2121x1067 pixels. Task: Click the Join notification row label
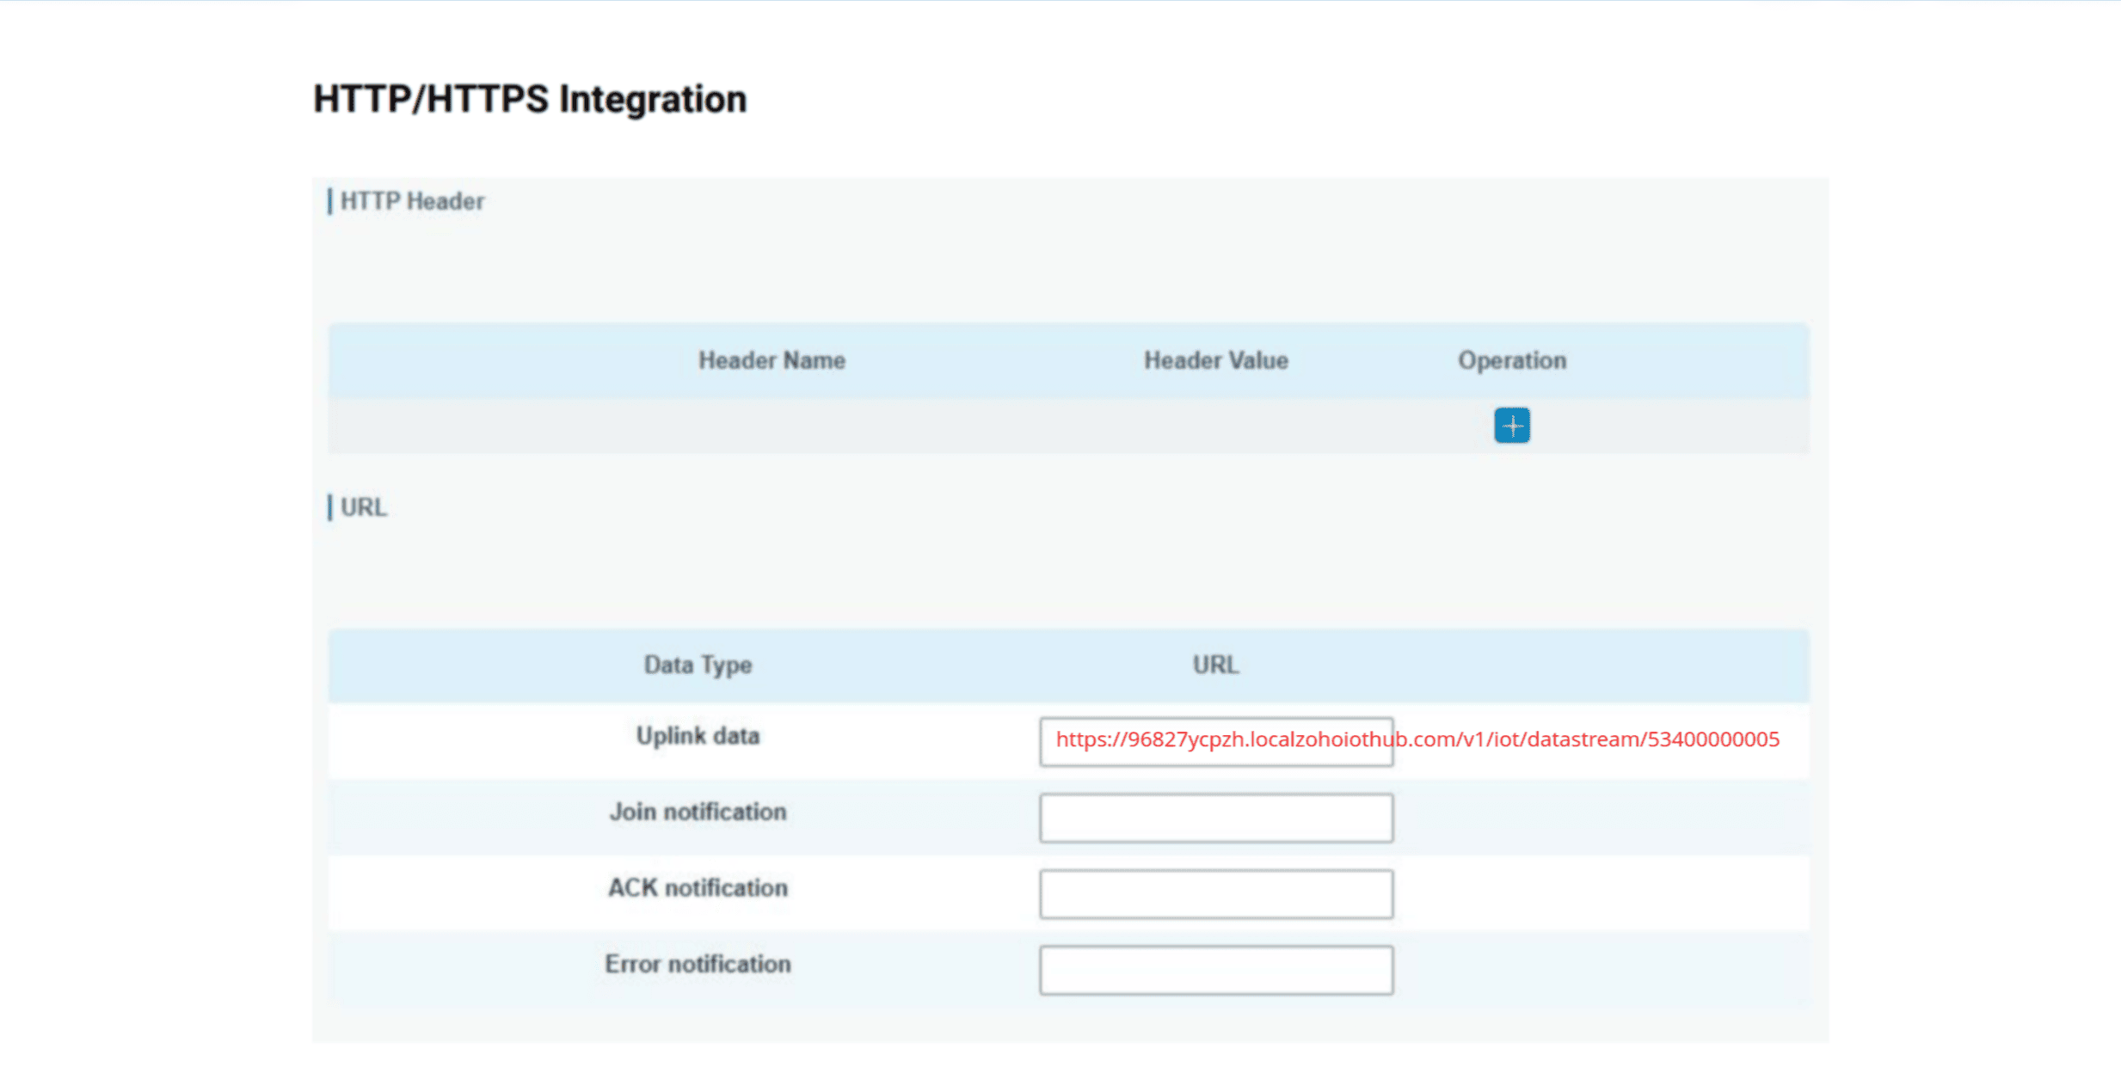(698, 812)
